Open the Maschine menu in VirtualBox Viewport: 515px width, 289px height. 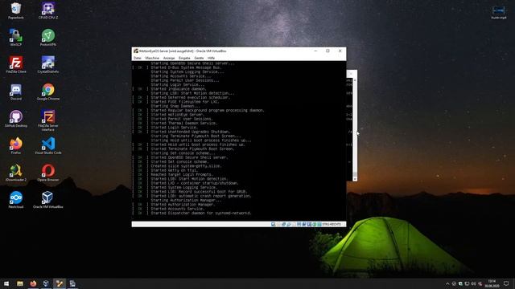(152, 58)
